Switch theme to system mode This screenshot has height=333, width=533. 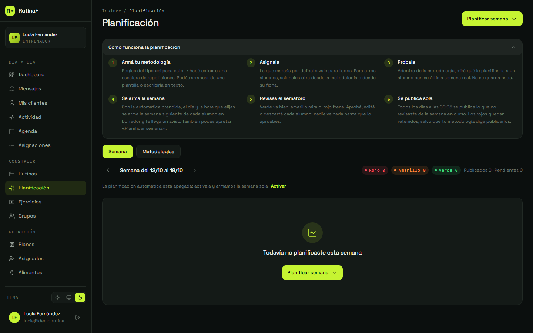click(69, 297)
